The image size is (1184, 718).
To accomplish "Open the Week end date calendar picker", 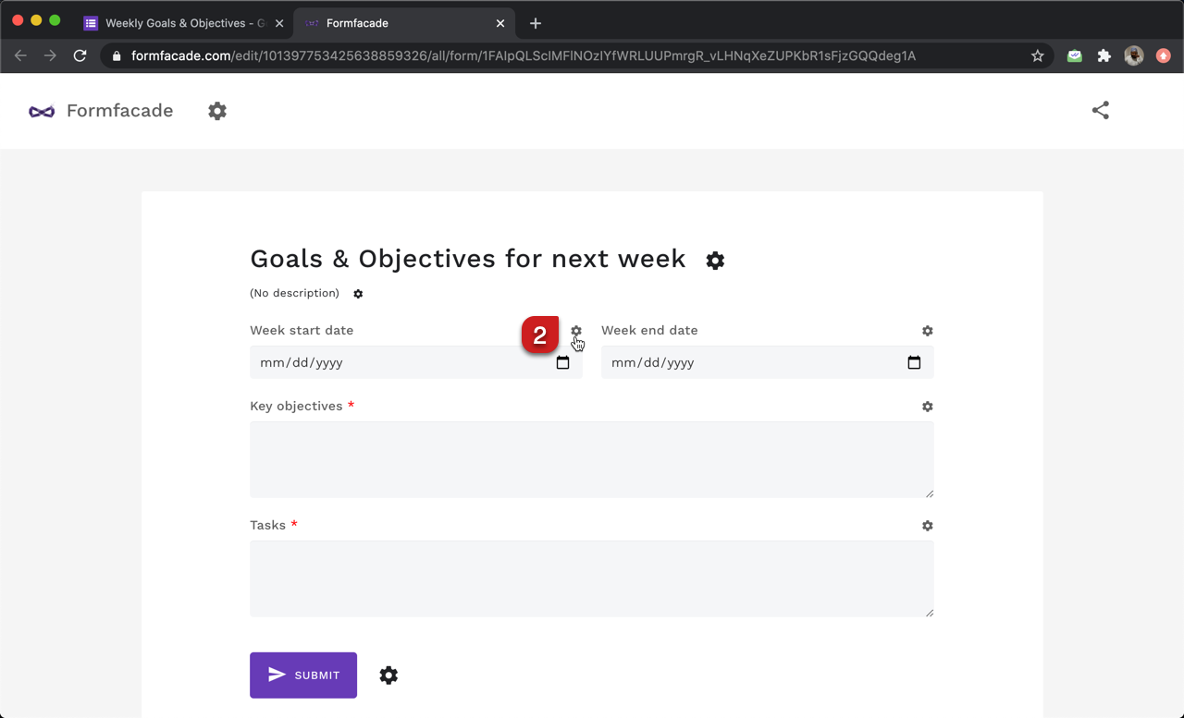I will (915, 362).
